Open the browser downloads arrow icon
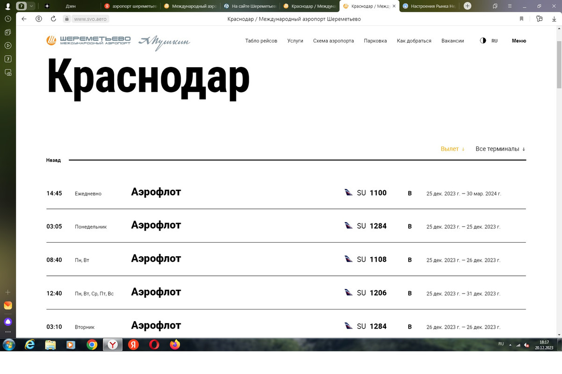 click(554, 19)
